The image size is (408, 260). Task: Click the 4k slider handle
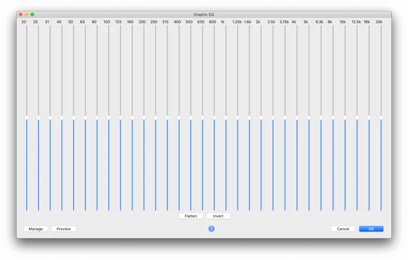[x=297, y=118]
